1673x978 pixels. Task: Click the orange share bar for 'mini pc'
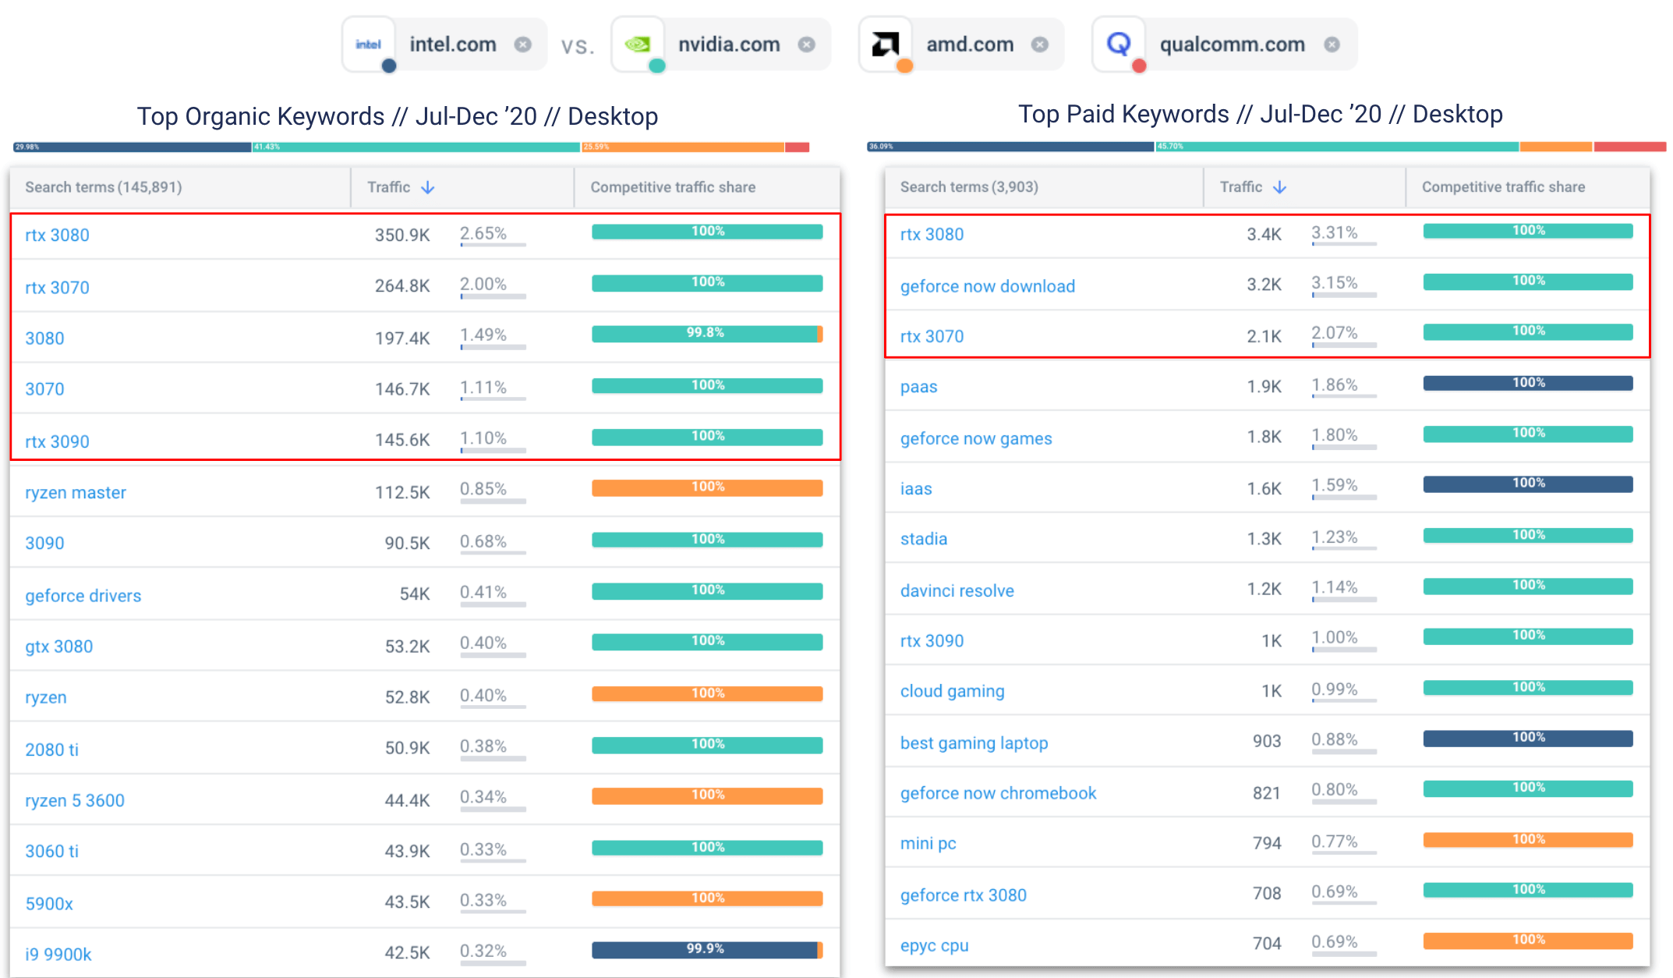point(1528,840)
